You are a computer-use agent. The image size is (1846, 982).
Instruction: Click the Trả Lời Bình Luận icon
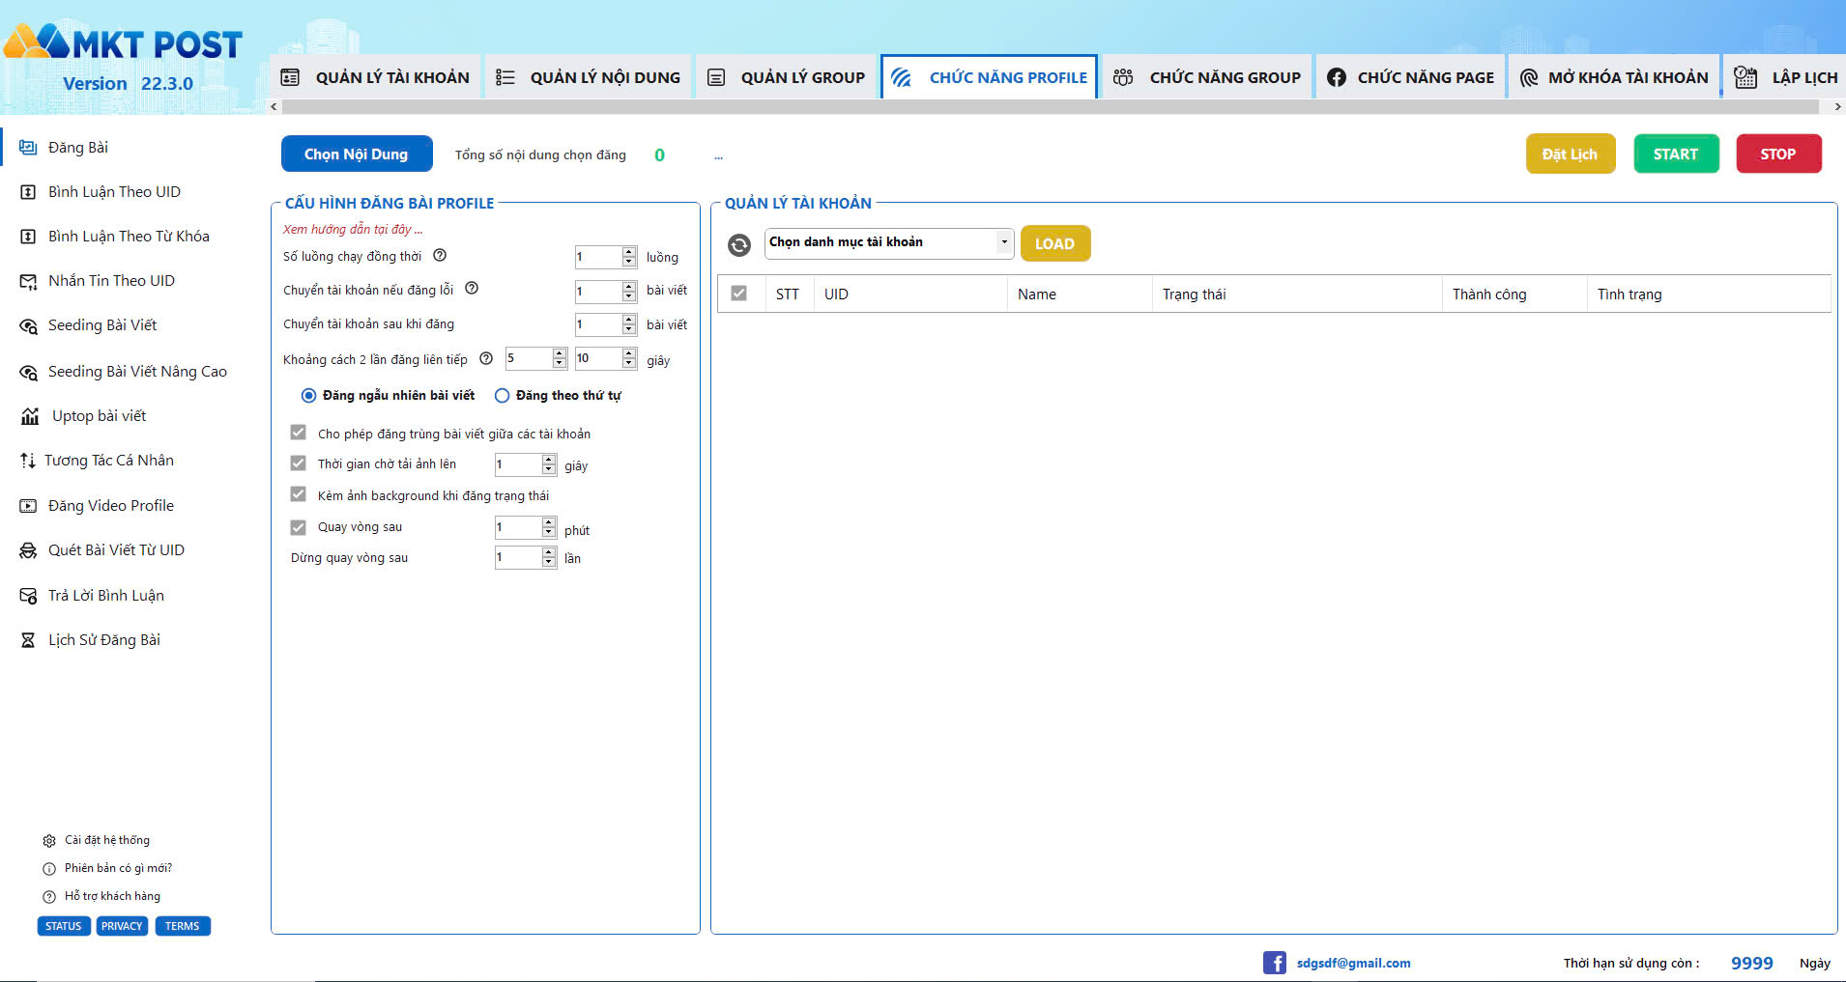pyautogui.click(x=28, y=596)
